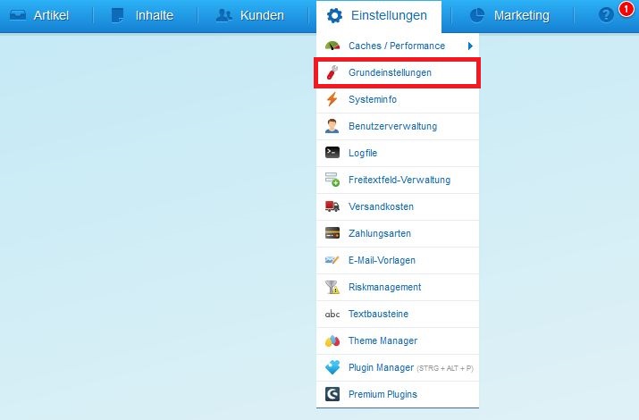Click the terminal Logfile icon

point(332,153)
